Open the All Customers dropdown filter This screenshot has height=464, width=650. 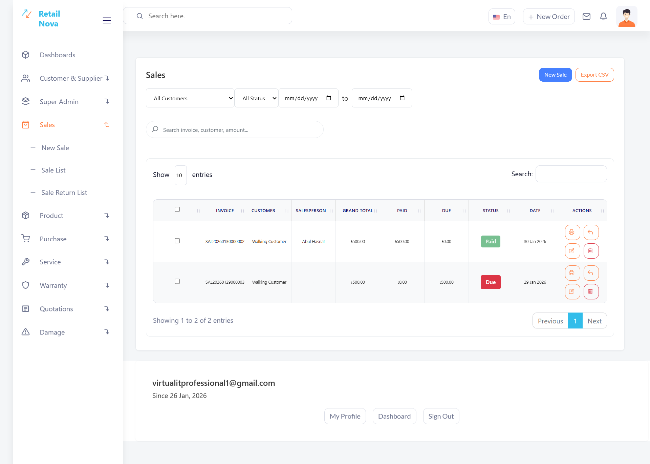coord(190,98)
